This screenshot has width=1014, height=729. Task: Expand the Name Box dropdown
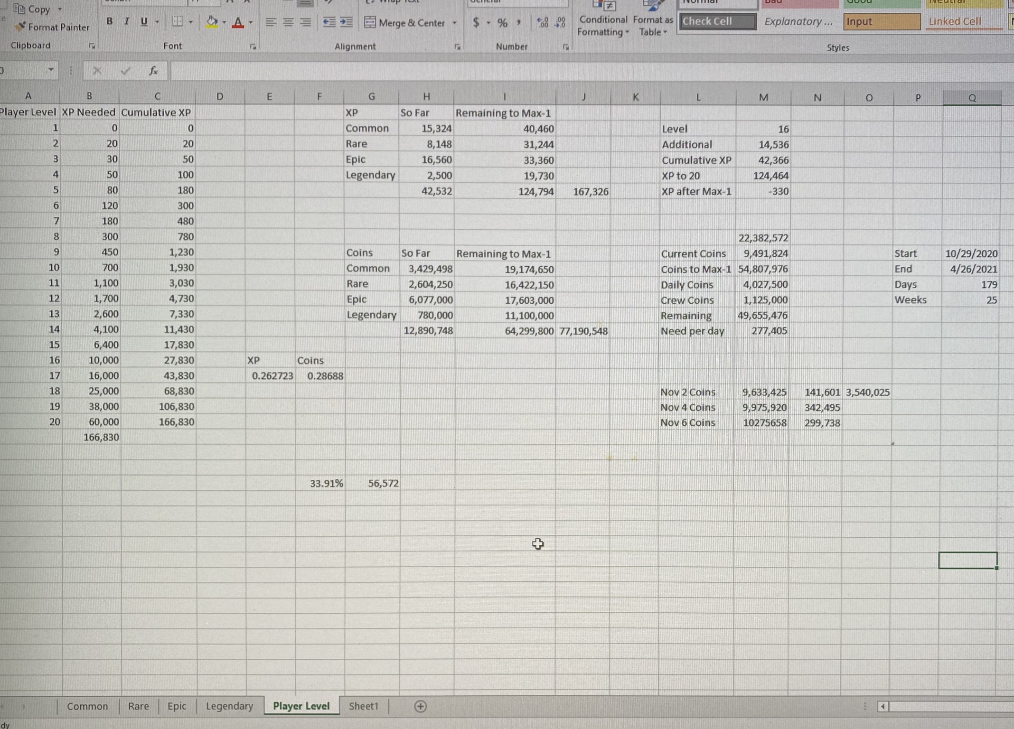pyautogui.click(x=50, y=70)
